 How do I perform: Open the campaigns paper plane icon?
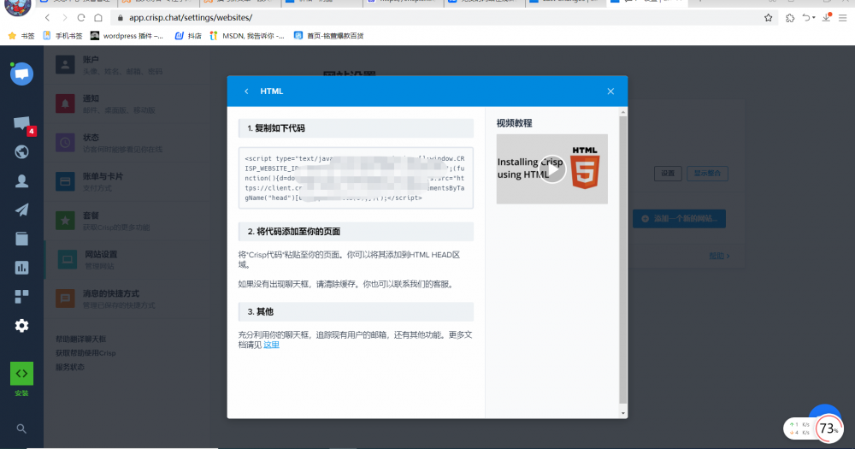coord(22,210)
